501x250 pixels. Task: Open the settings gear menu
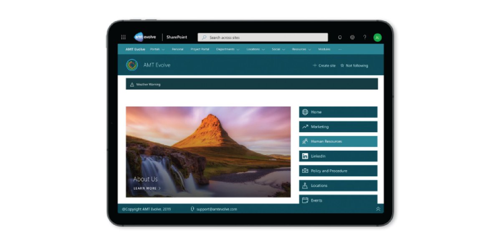point(352,37)
